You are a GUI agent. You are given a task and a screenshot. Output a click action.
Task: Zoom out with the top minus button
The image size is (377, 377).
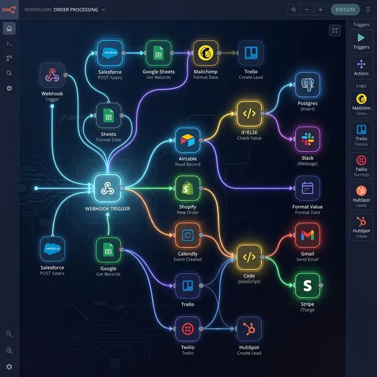pos(307,9)
